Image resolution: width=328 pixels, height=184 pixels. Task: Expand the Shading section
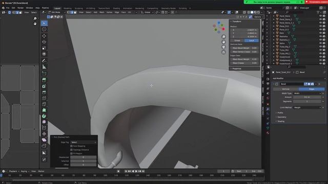pos(280,121)
